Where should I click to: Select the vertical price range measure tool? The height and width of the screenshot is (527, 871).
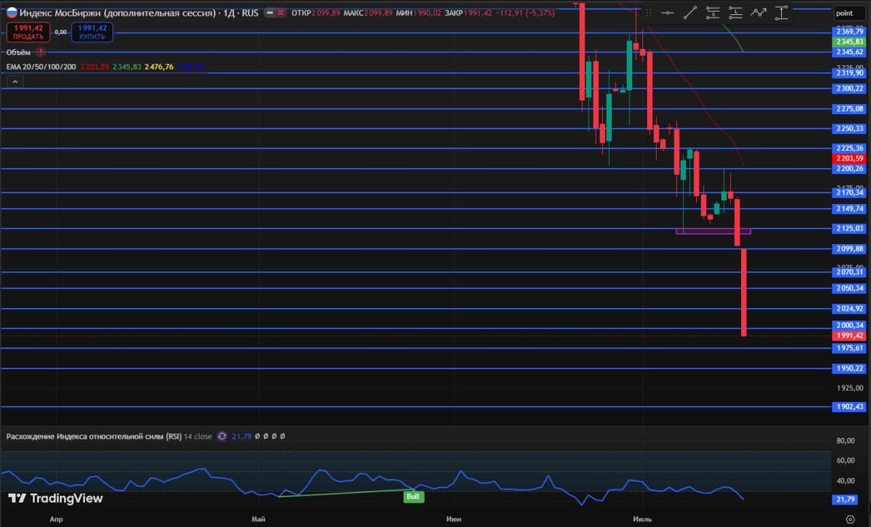coord(781,12)
